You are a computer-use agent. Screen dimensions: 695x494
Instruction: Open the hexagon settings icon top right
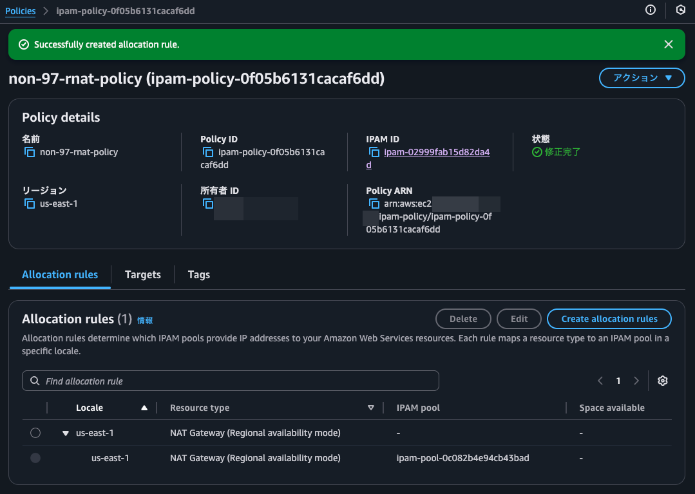[x=681, y=10]
